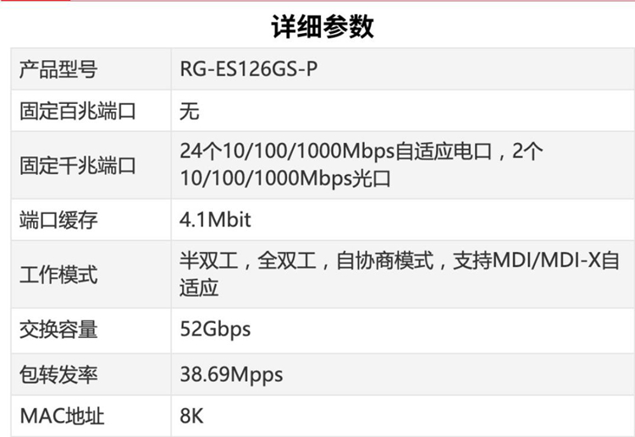Click the 38.69Mpps value
Screen dimensions: 635x437
tap(231, 374)
